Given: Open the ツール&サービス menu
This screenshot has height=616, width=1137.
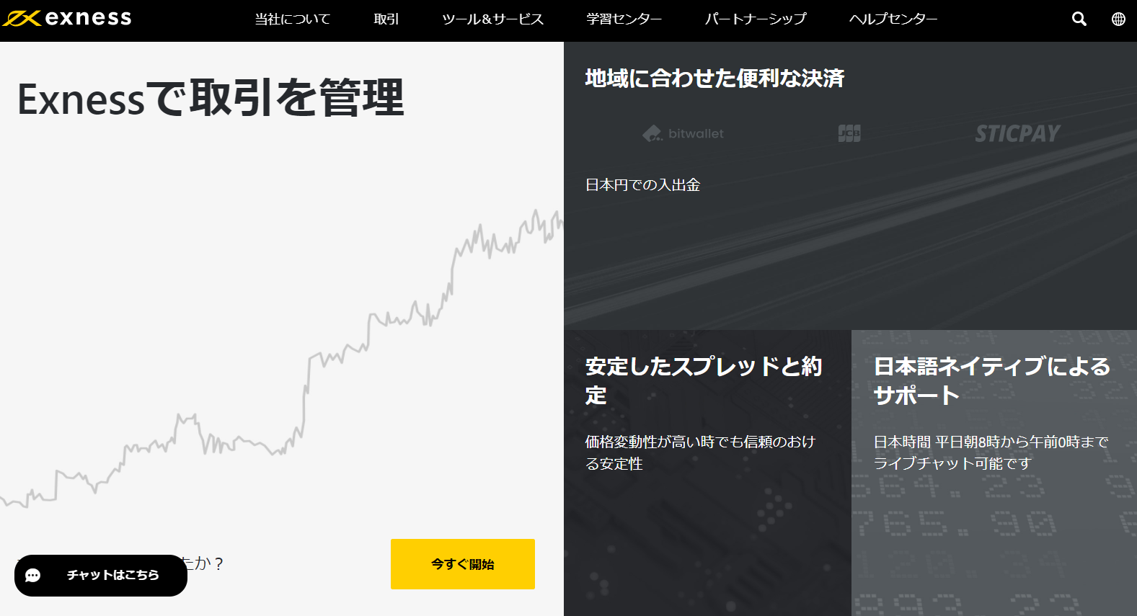Looking at the screenshot, I should point(492,19).
